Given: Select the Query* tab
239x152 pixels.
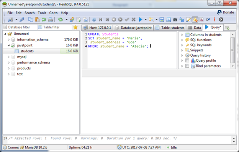Looking at the screenshot, I should (213, 27).
